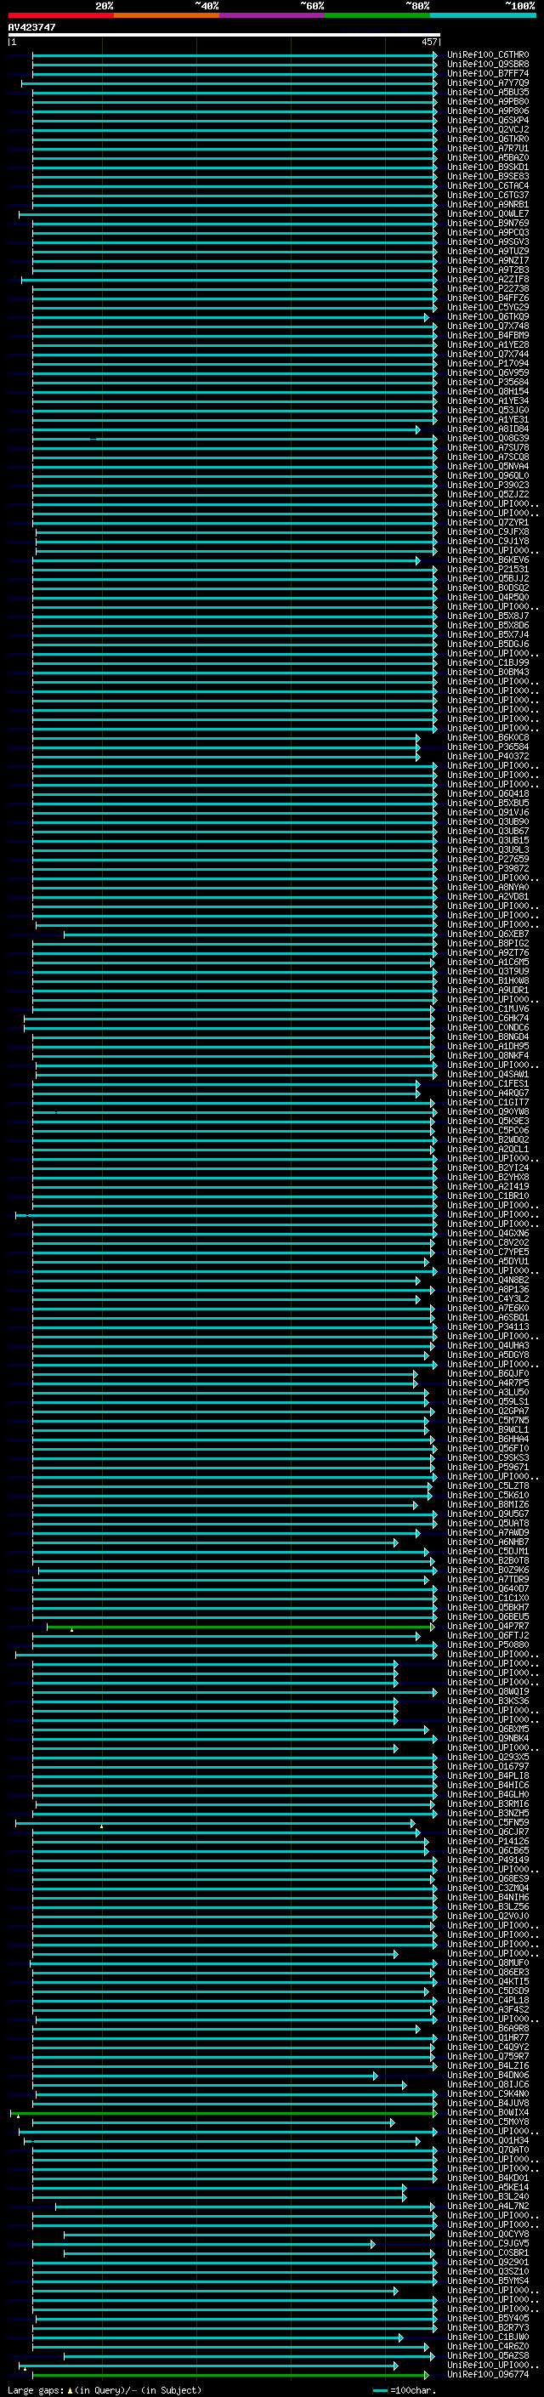Select hit UniRef100_A8NYA0
544x2397 pixels.
click(x=487, y=888)
